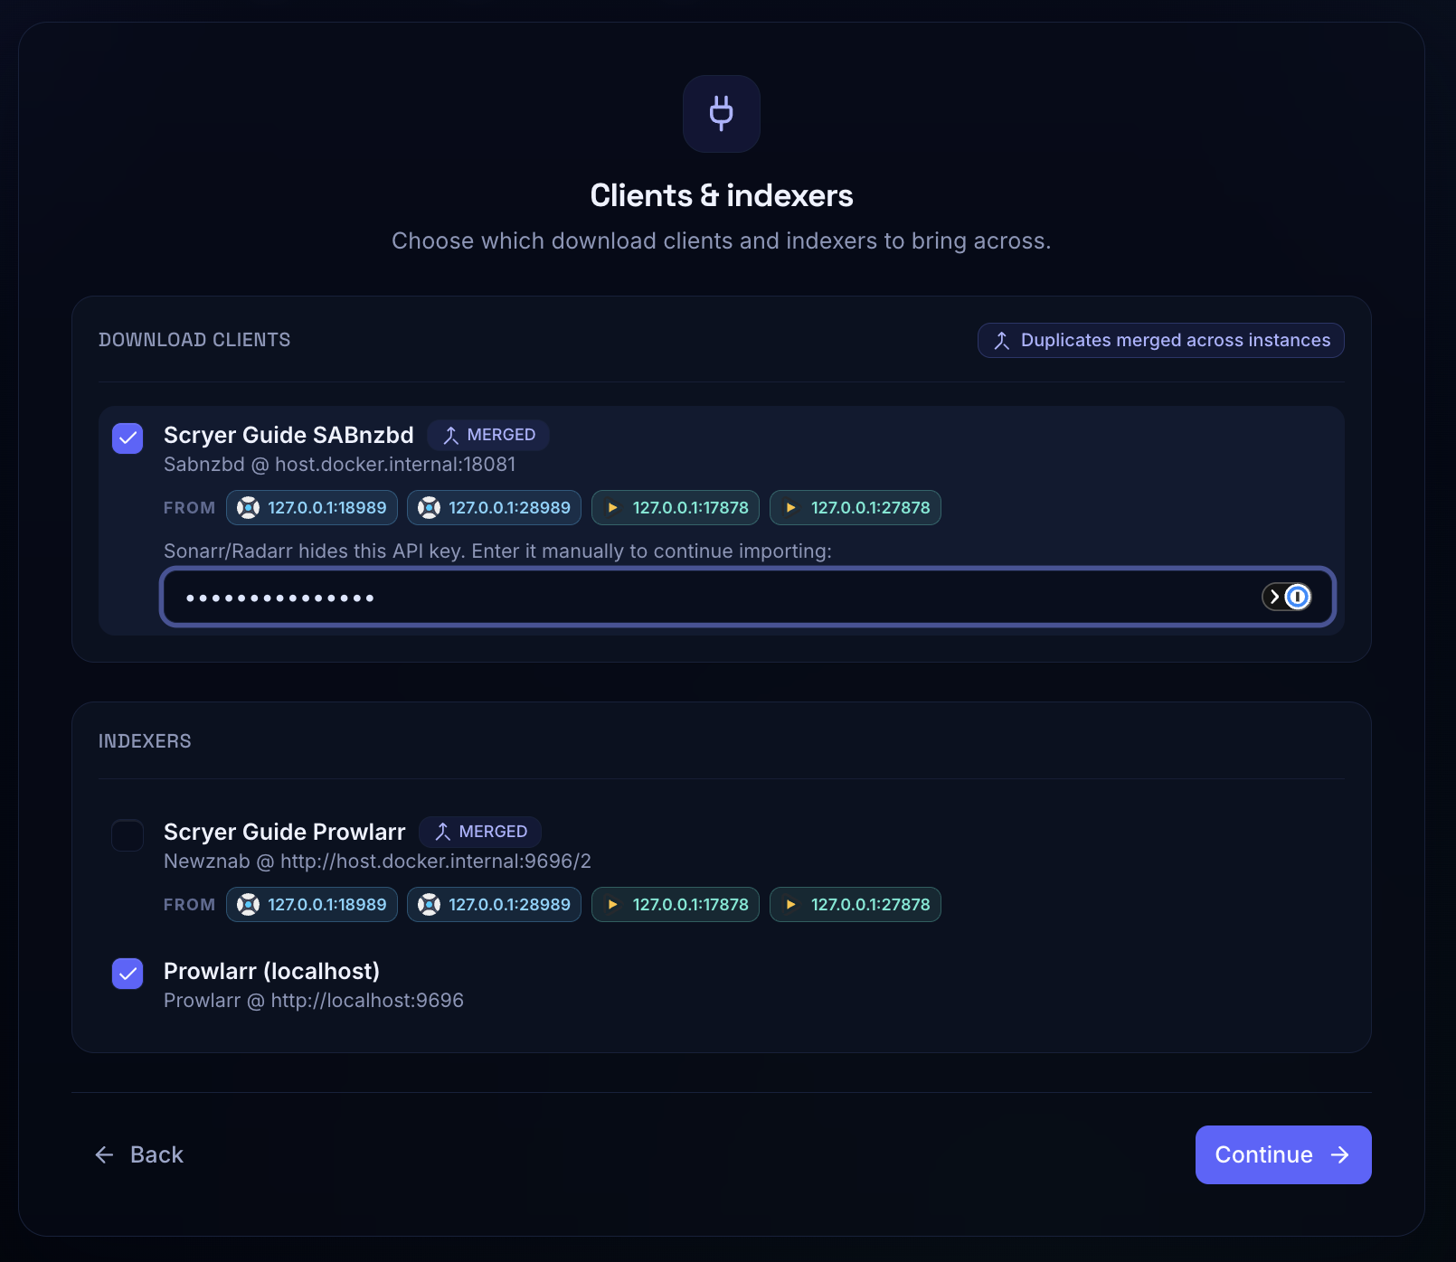Check the Scryer Guide Prowlarr checkbox
The width and height of the screenshot is (1456, 1262).
(128, 835)
